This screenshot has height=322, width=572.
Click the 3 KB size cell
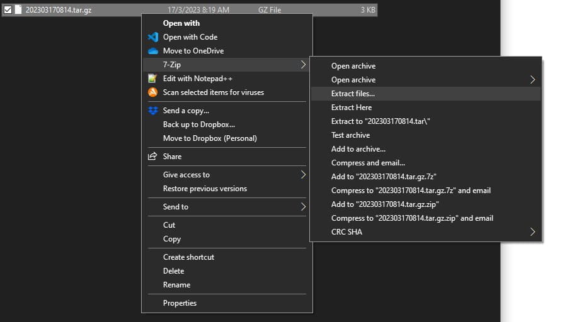(x=368, y=10)
